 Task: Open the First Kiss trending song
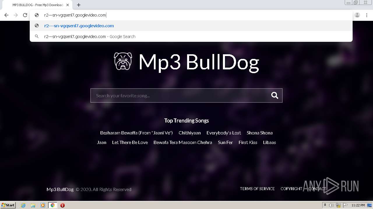[248, 142]
